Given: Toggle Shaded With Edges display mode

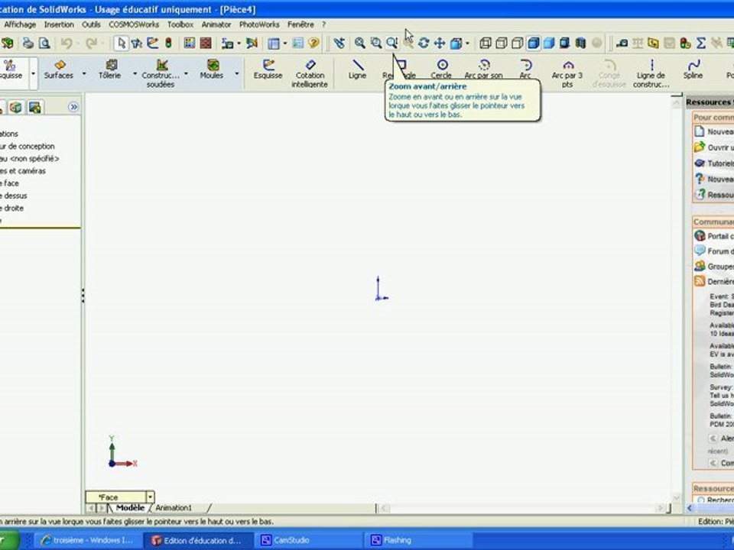Looking at the screenshot, I should [x=533, y=44].
